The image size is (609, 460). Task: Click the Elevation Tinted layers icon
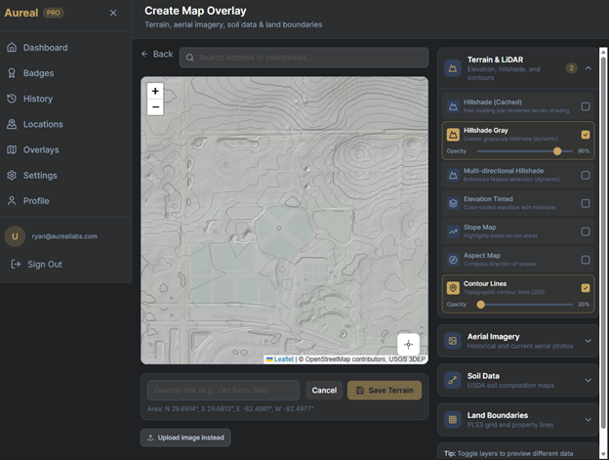(x=453, y=203)
